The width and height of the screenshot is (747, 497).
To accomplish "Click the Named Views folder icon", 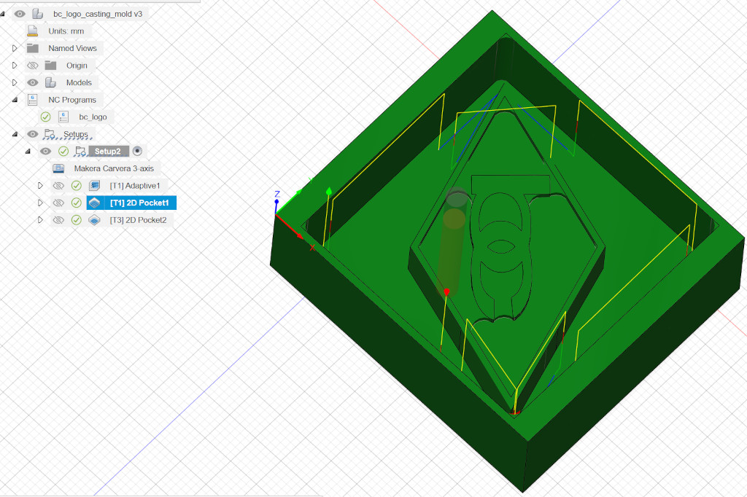I will pyautogui.click(x=32, y=48).
